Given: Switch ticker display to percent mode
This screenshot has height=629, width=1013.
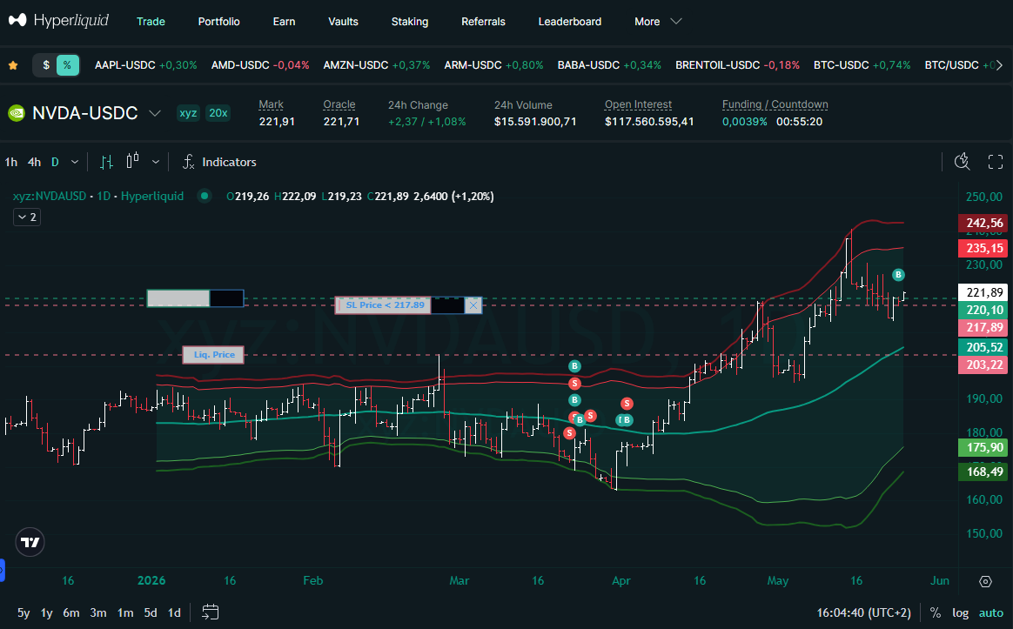Looking at the screenshot, I should click(x=67, y=65).
